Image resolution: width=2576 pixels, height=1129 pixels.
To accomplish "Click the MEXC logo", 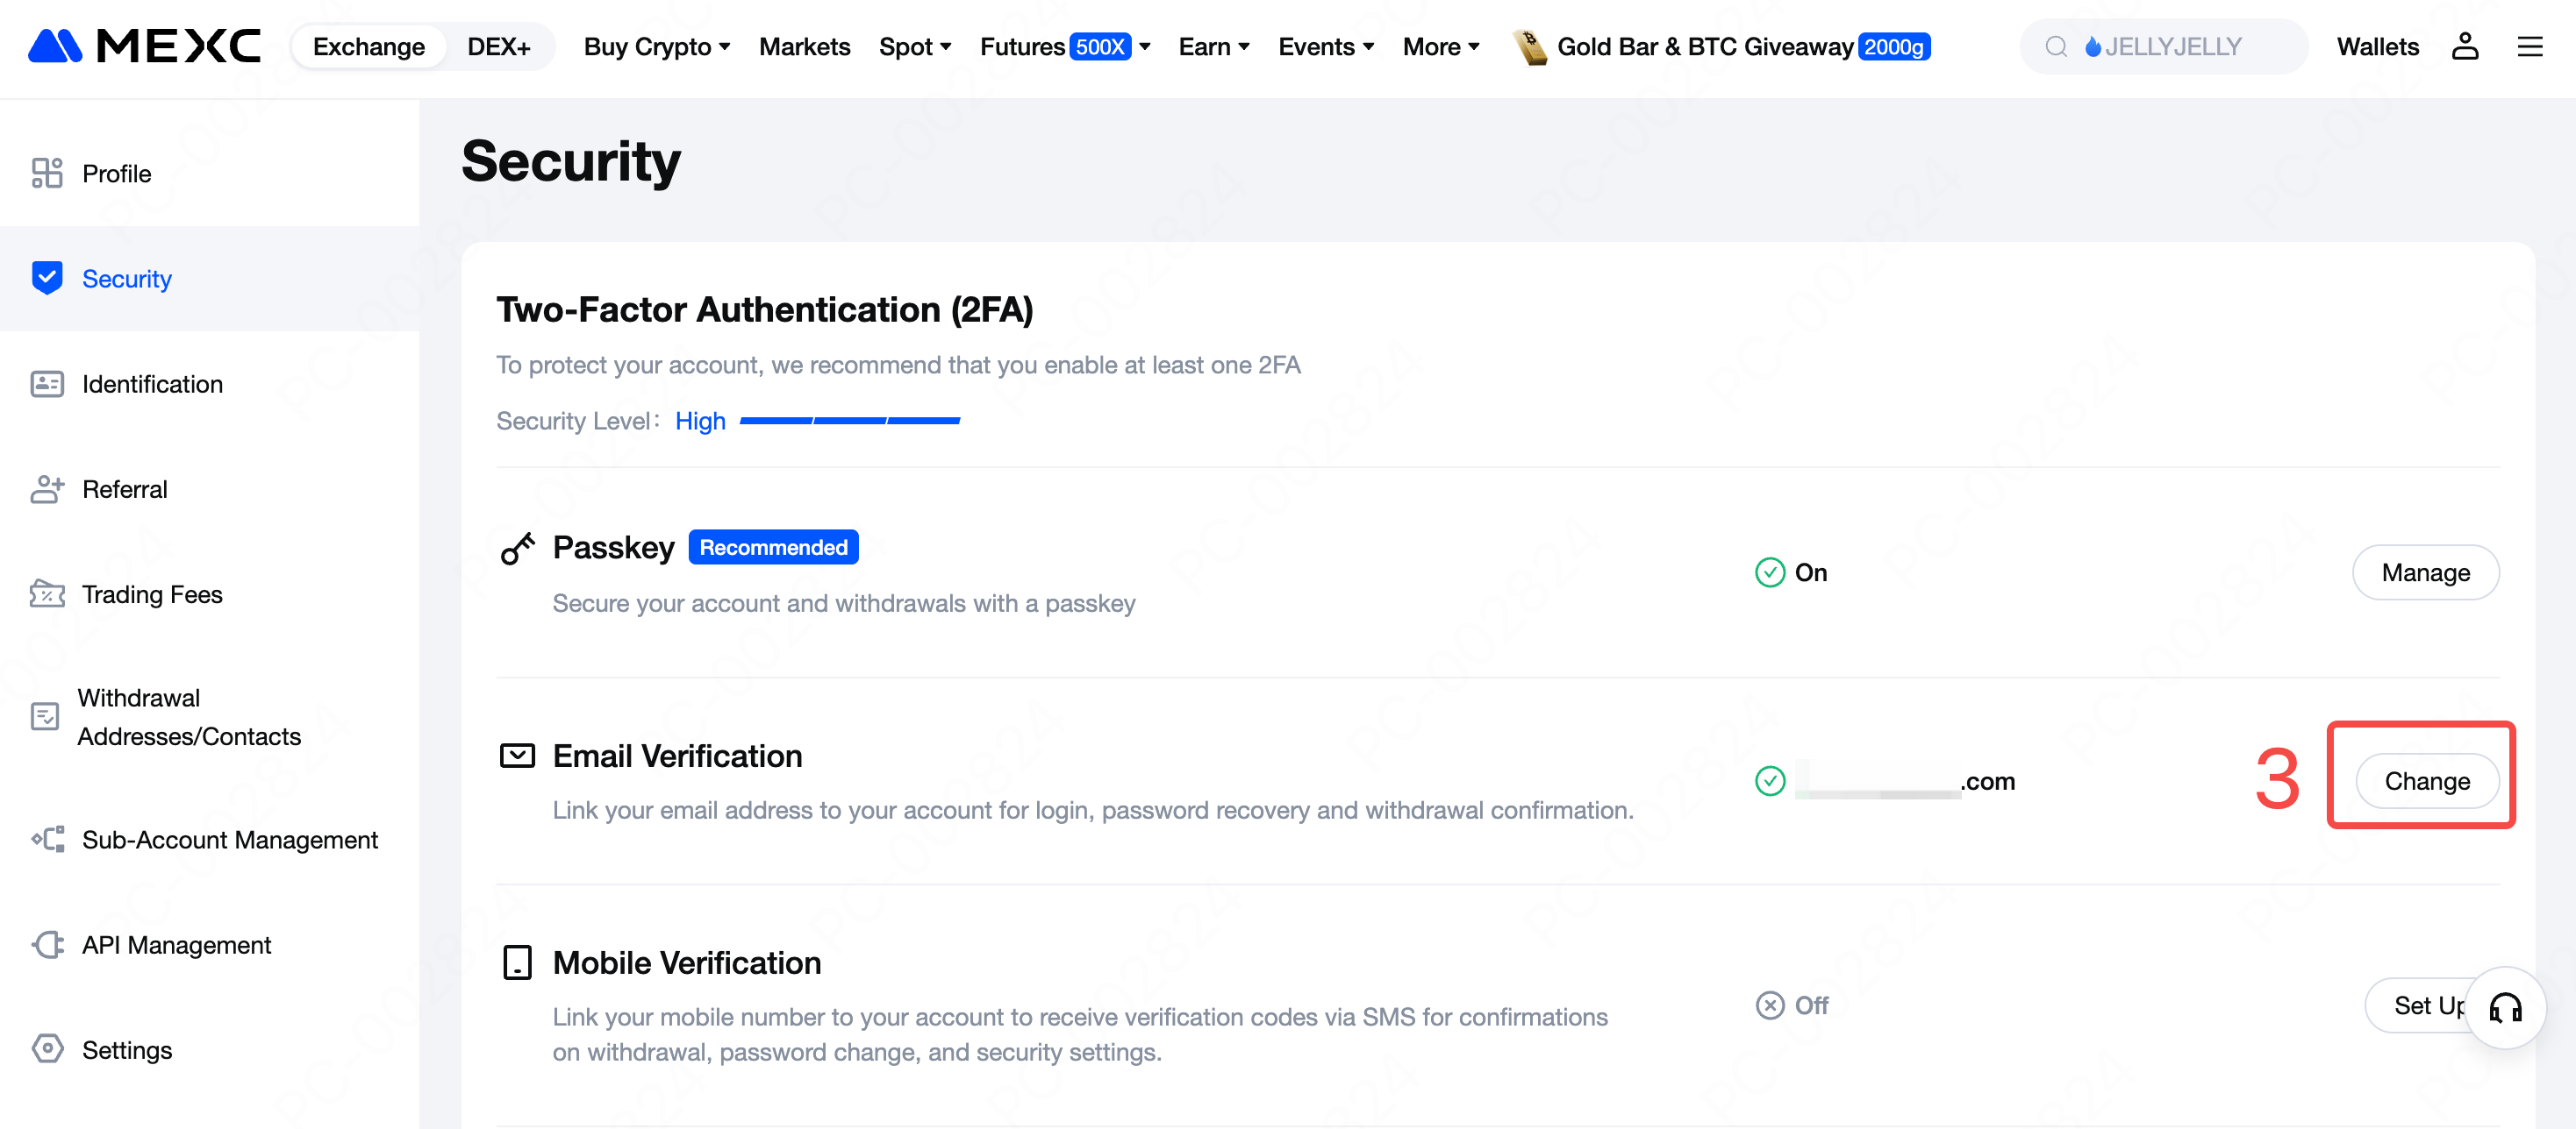I will [144, 46].
